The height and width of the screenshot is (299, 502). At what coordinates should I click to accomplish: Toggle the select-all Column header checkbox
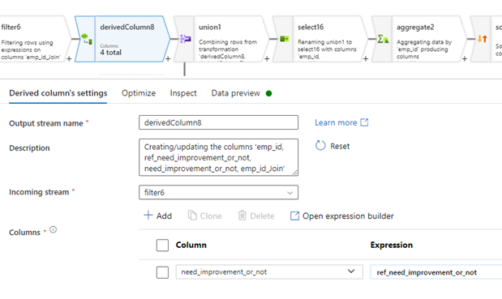tap(162, 246)
